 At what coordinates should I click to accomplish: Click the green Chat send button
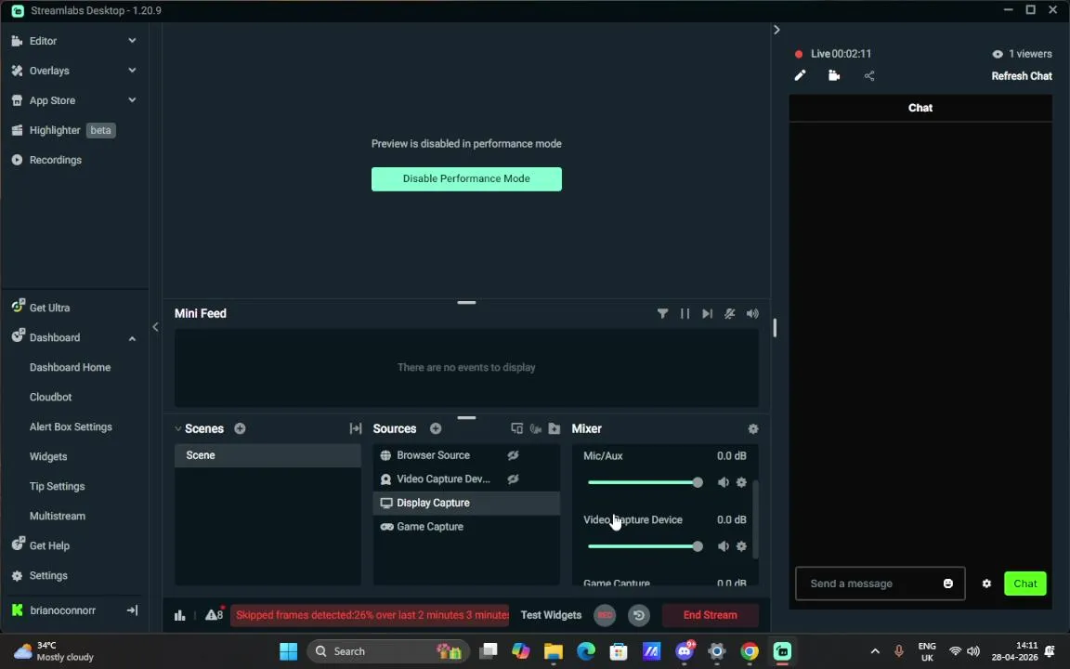tap(1025, 584)
